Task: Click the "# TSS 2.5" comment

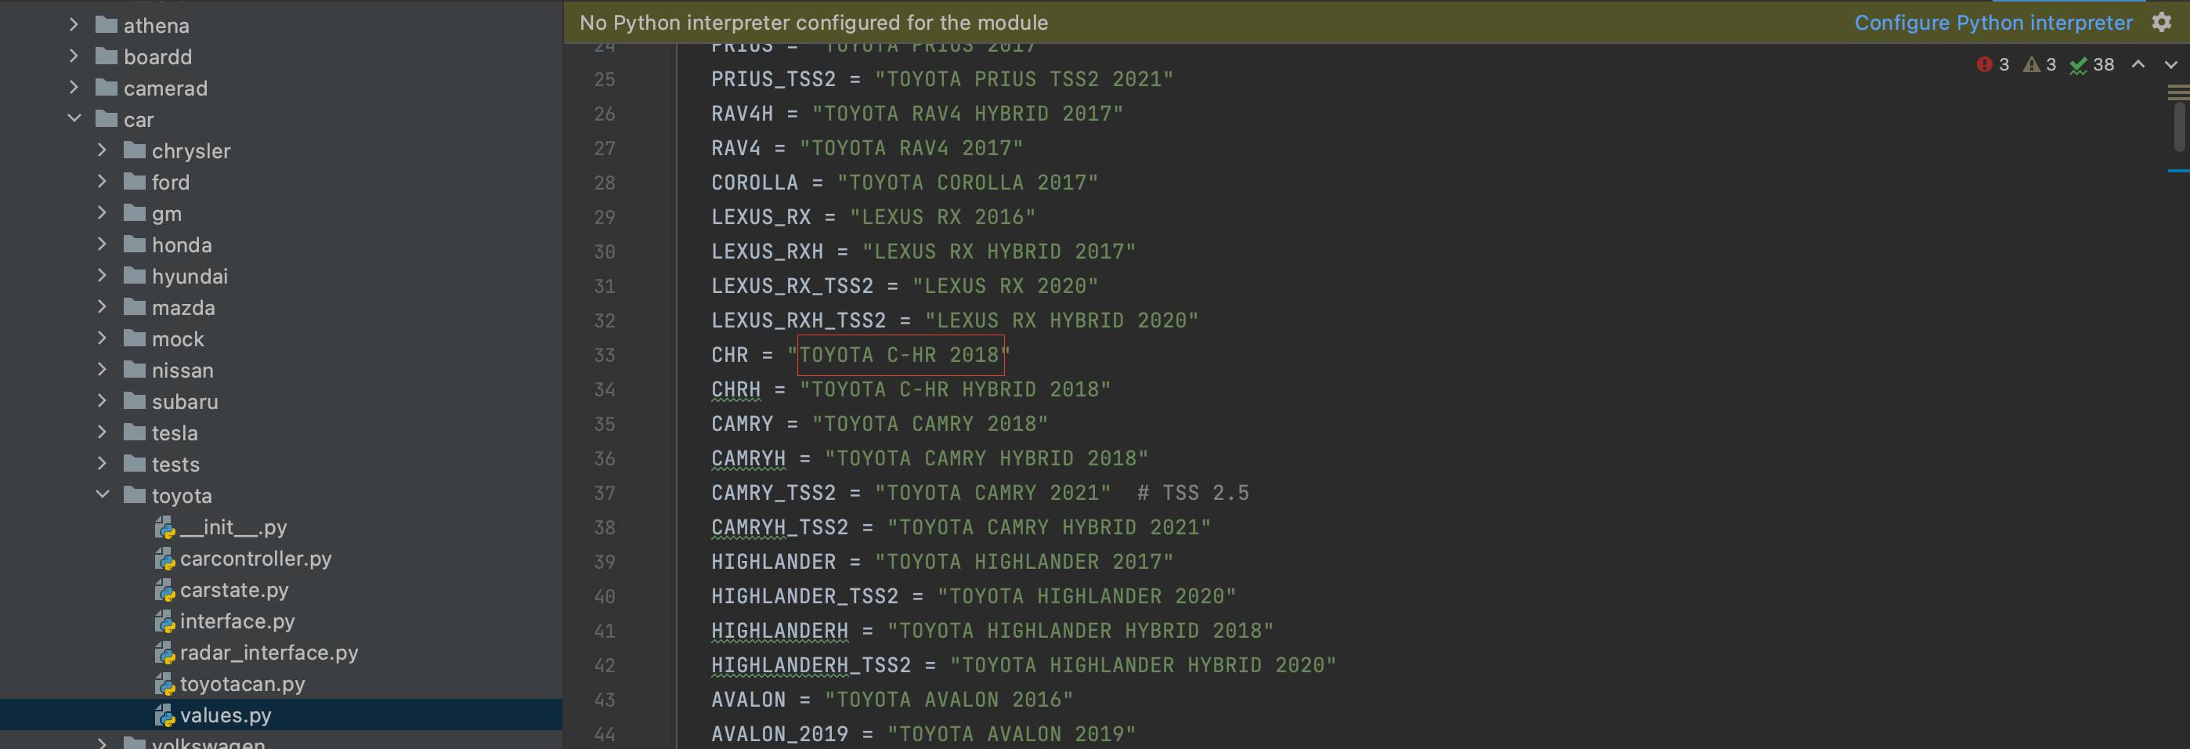Action: [1194, 493]
